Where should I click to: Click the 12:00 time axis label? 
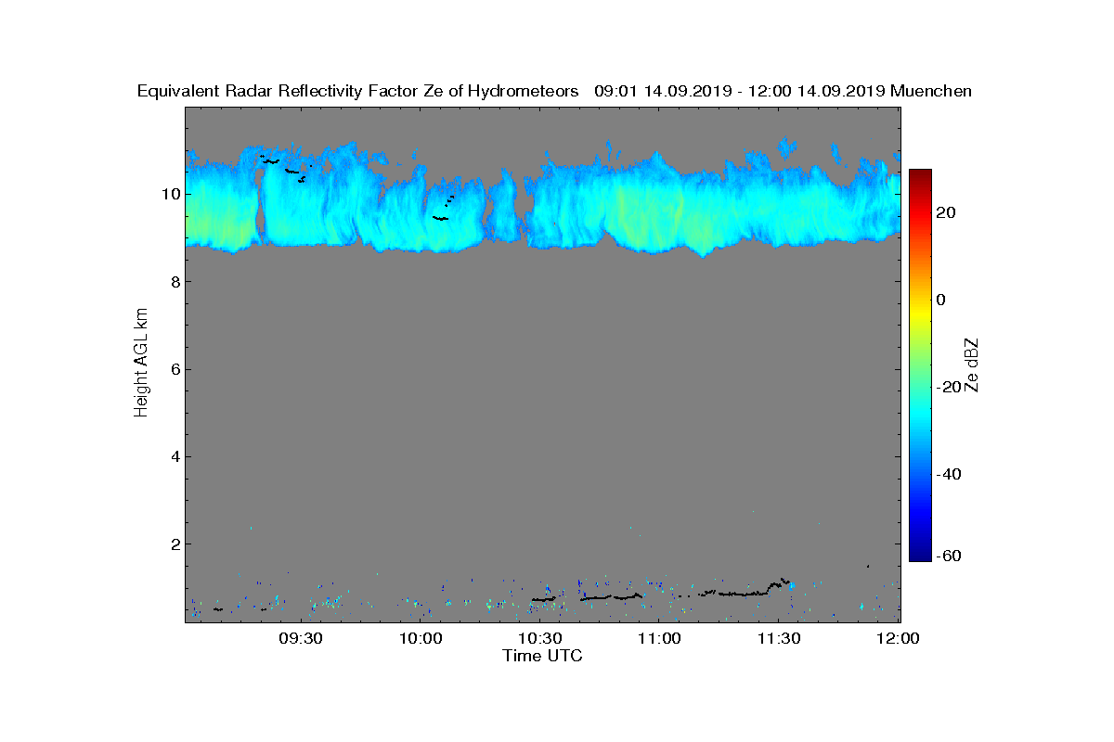click(899, 638)
